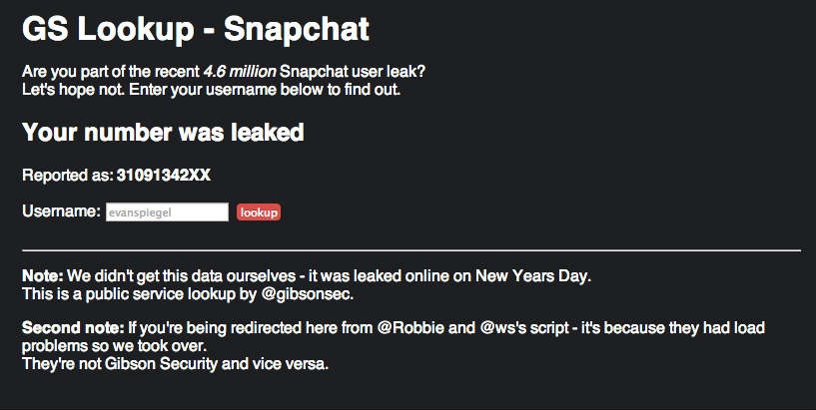Click the "Reported as:" label

[67, 176]
